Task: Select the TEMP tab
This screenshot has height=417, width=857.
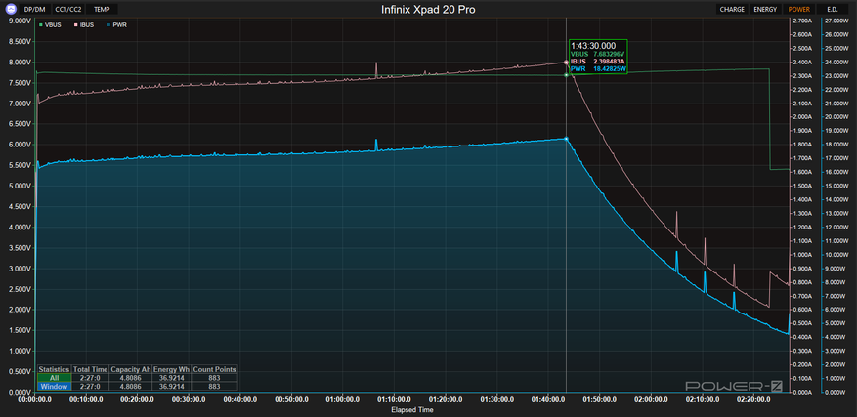Action: pos(103,9)
